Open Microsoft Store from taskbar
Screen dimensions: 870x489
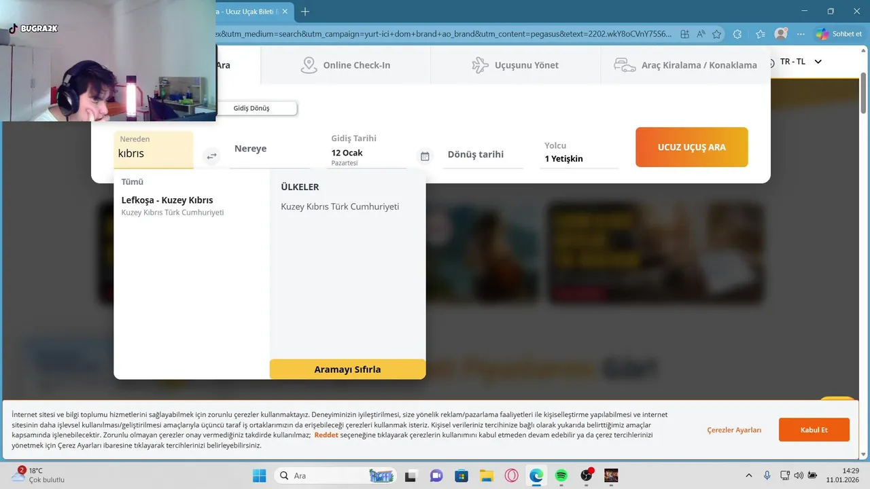click(x=462, y=475)
